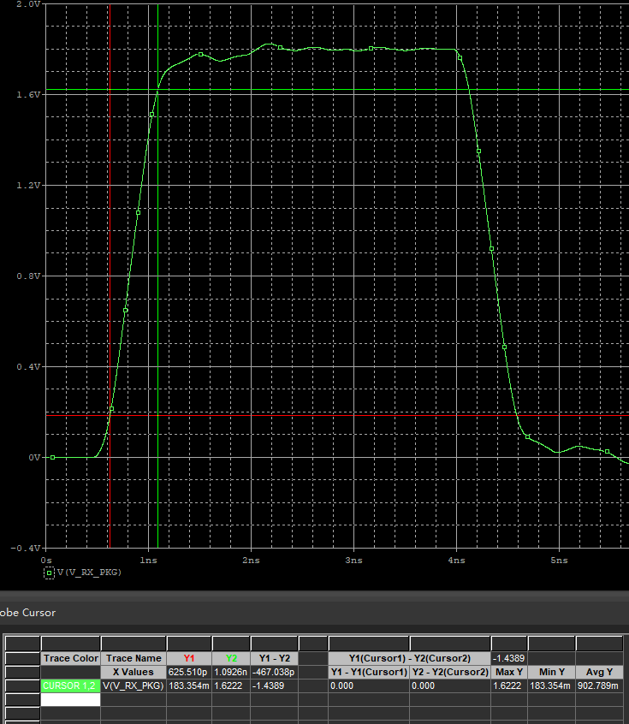629x724 pixels.
Task: Click the 1.6V Y-axis label
Action: pos(28,95)
